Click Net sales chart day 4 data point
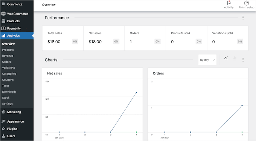The height and width of the screenshot is (141, 256). 136,92
